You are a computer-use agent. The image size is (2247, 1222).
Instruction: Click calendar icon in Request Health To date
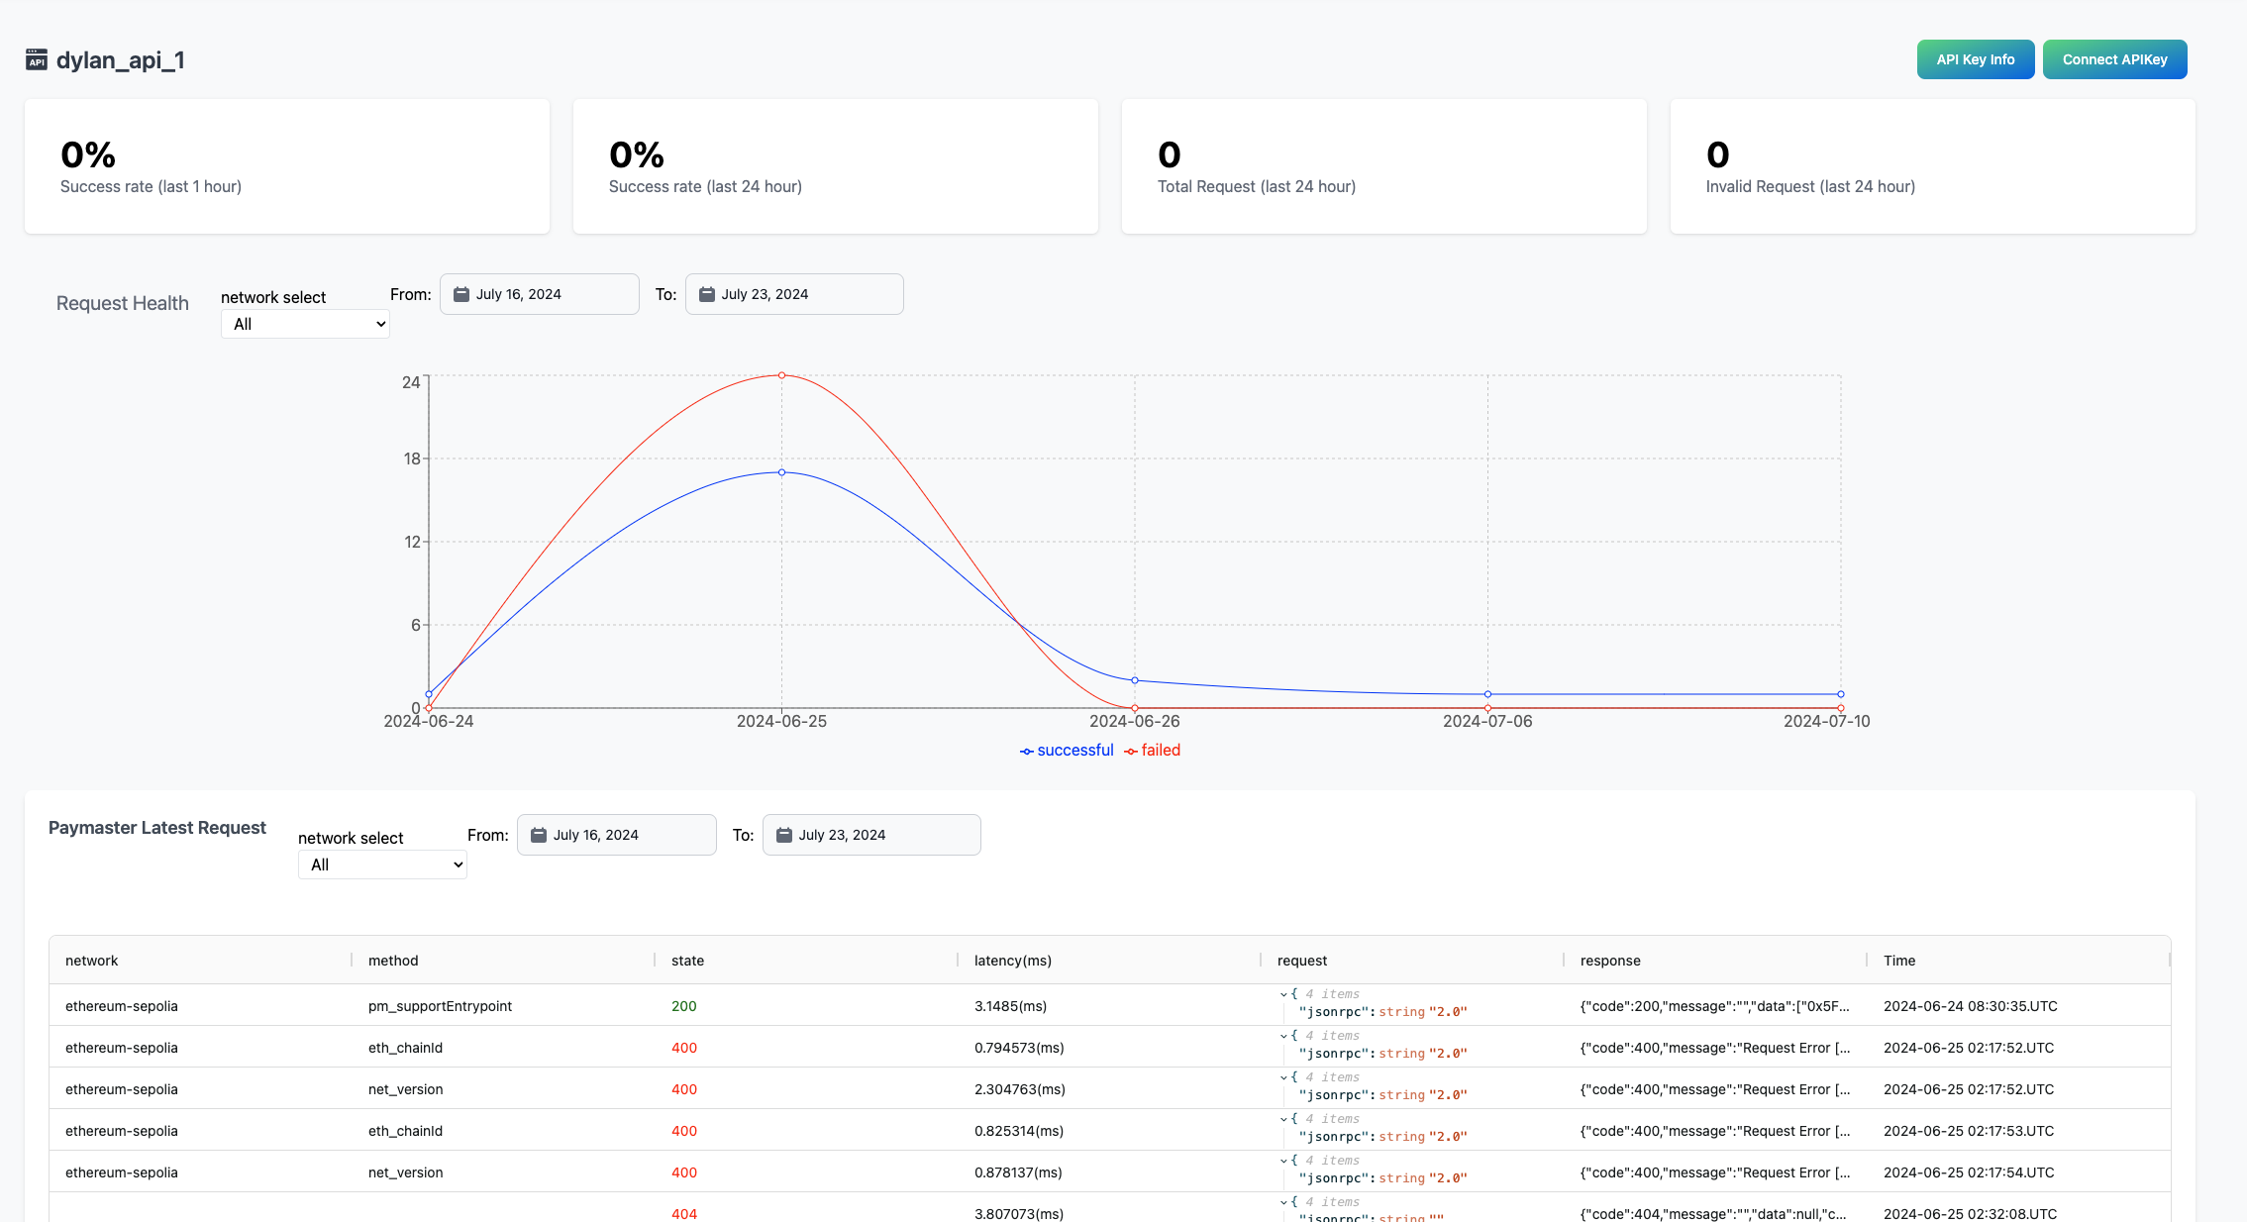click(707, 294)
